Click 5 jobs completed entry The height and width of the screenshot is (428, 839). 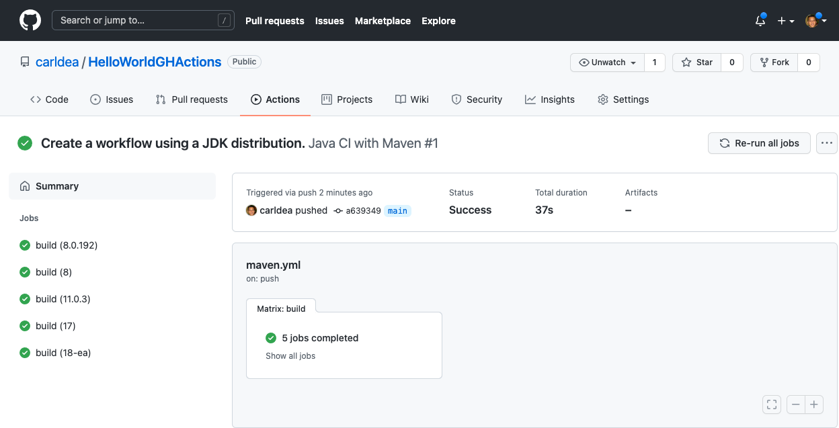coord(320,338)
